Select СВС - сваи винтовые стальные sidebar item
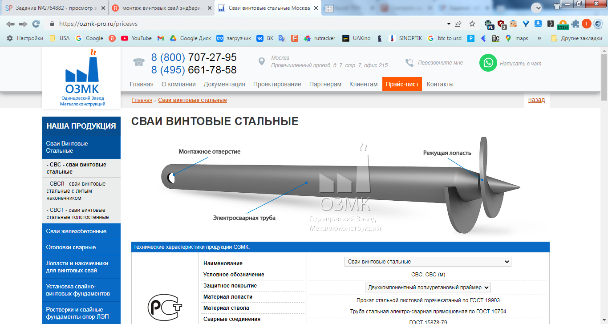The height and width of the screenshot is (324, 608). click(81, 168)
